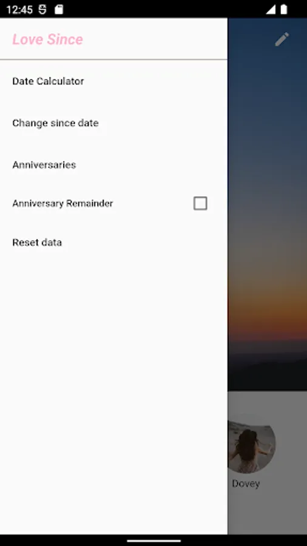Enable the Anniversary Remainder checkbox

pos(200,203)
